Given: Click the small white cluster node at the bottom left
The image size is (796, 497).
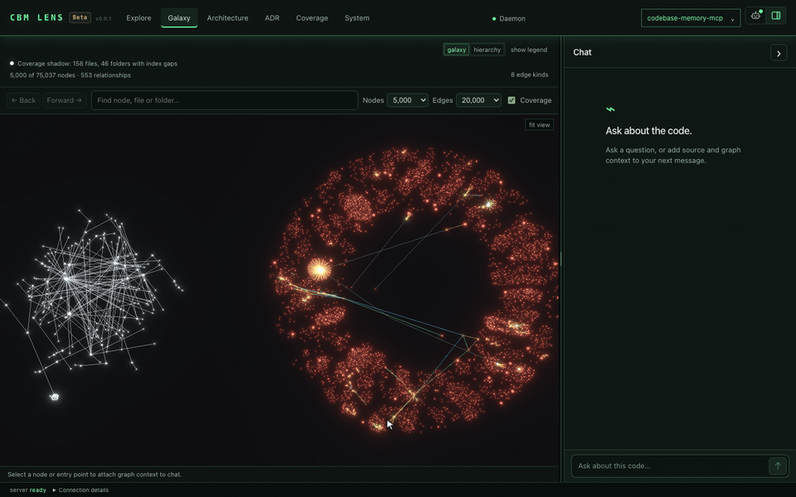Looking at the screenshot, I should 55,397.
